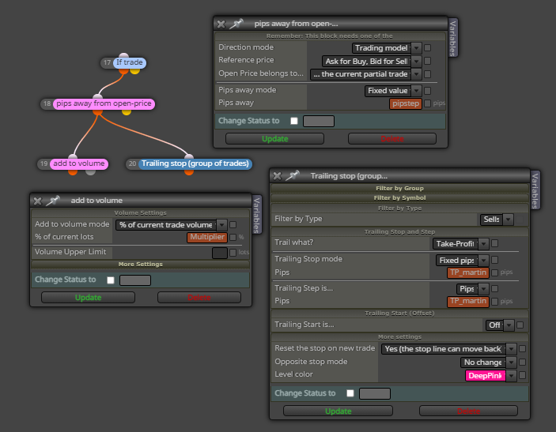This screenshot has width=556, height=432.
Task: Pin the Trailing stop group panel
Action: tap(293, 175)
